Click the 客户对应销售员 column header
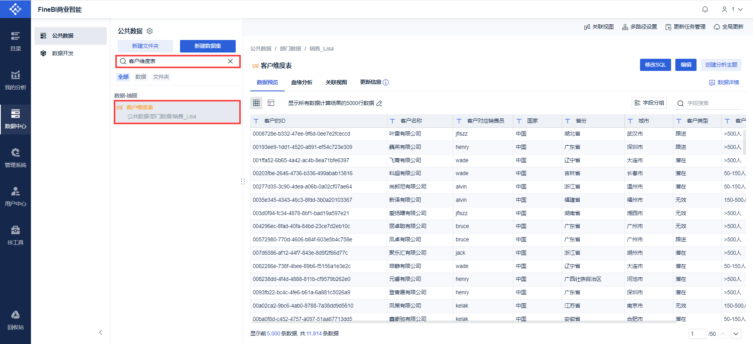This screenshot has width=753, height=344. [x=483, y=121]
